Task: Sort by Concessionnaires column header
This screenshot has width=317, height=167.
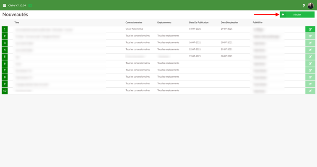Action: 134,23
